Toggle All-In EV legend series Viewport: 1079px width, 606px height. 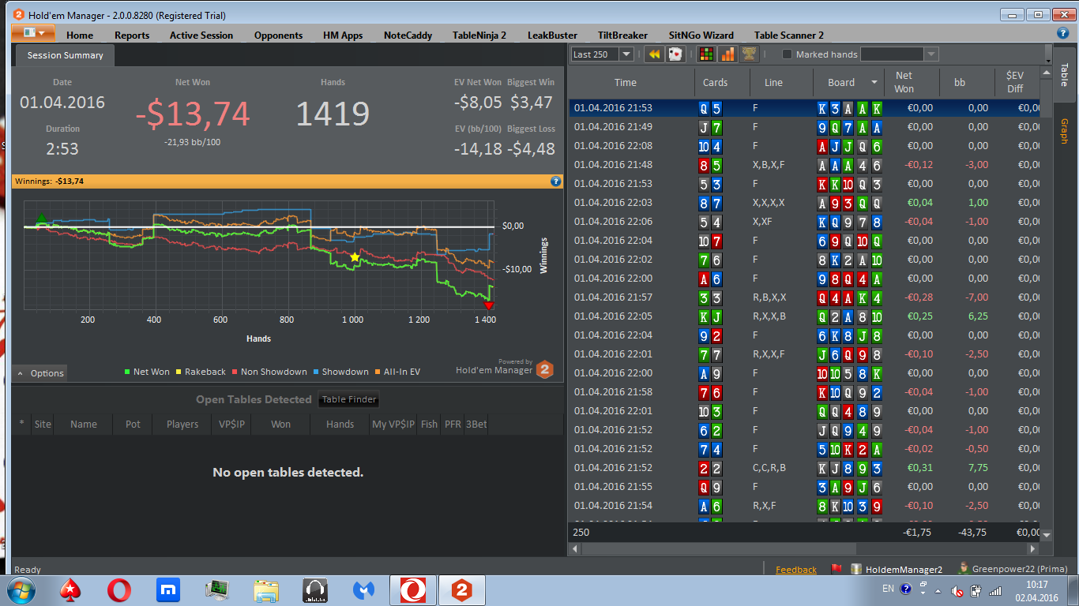397,372
